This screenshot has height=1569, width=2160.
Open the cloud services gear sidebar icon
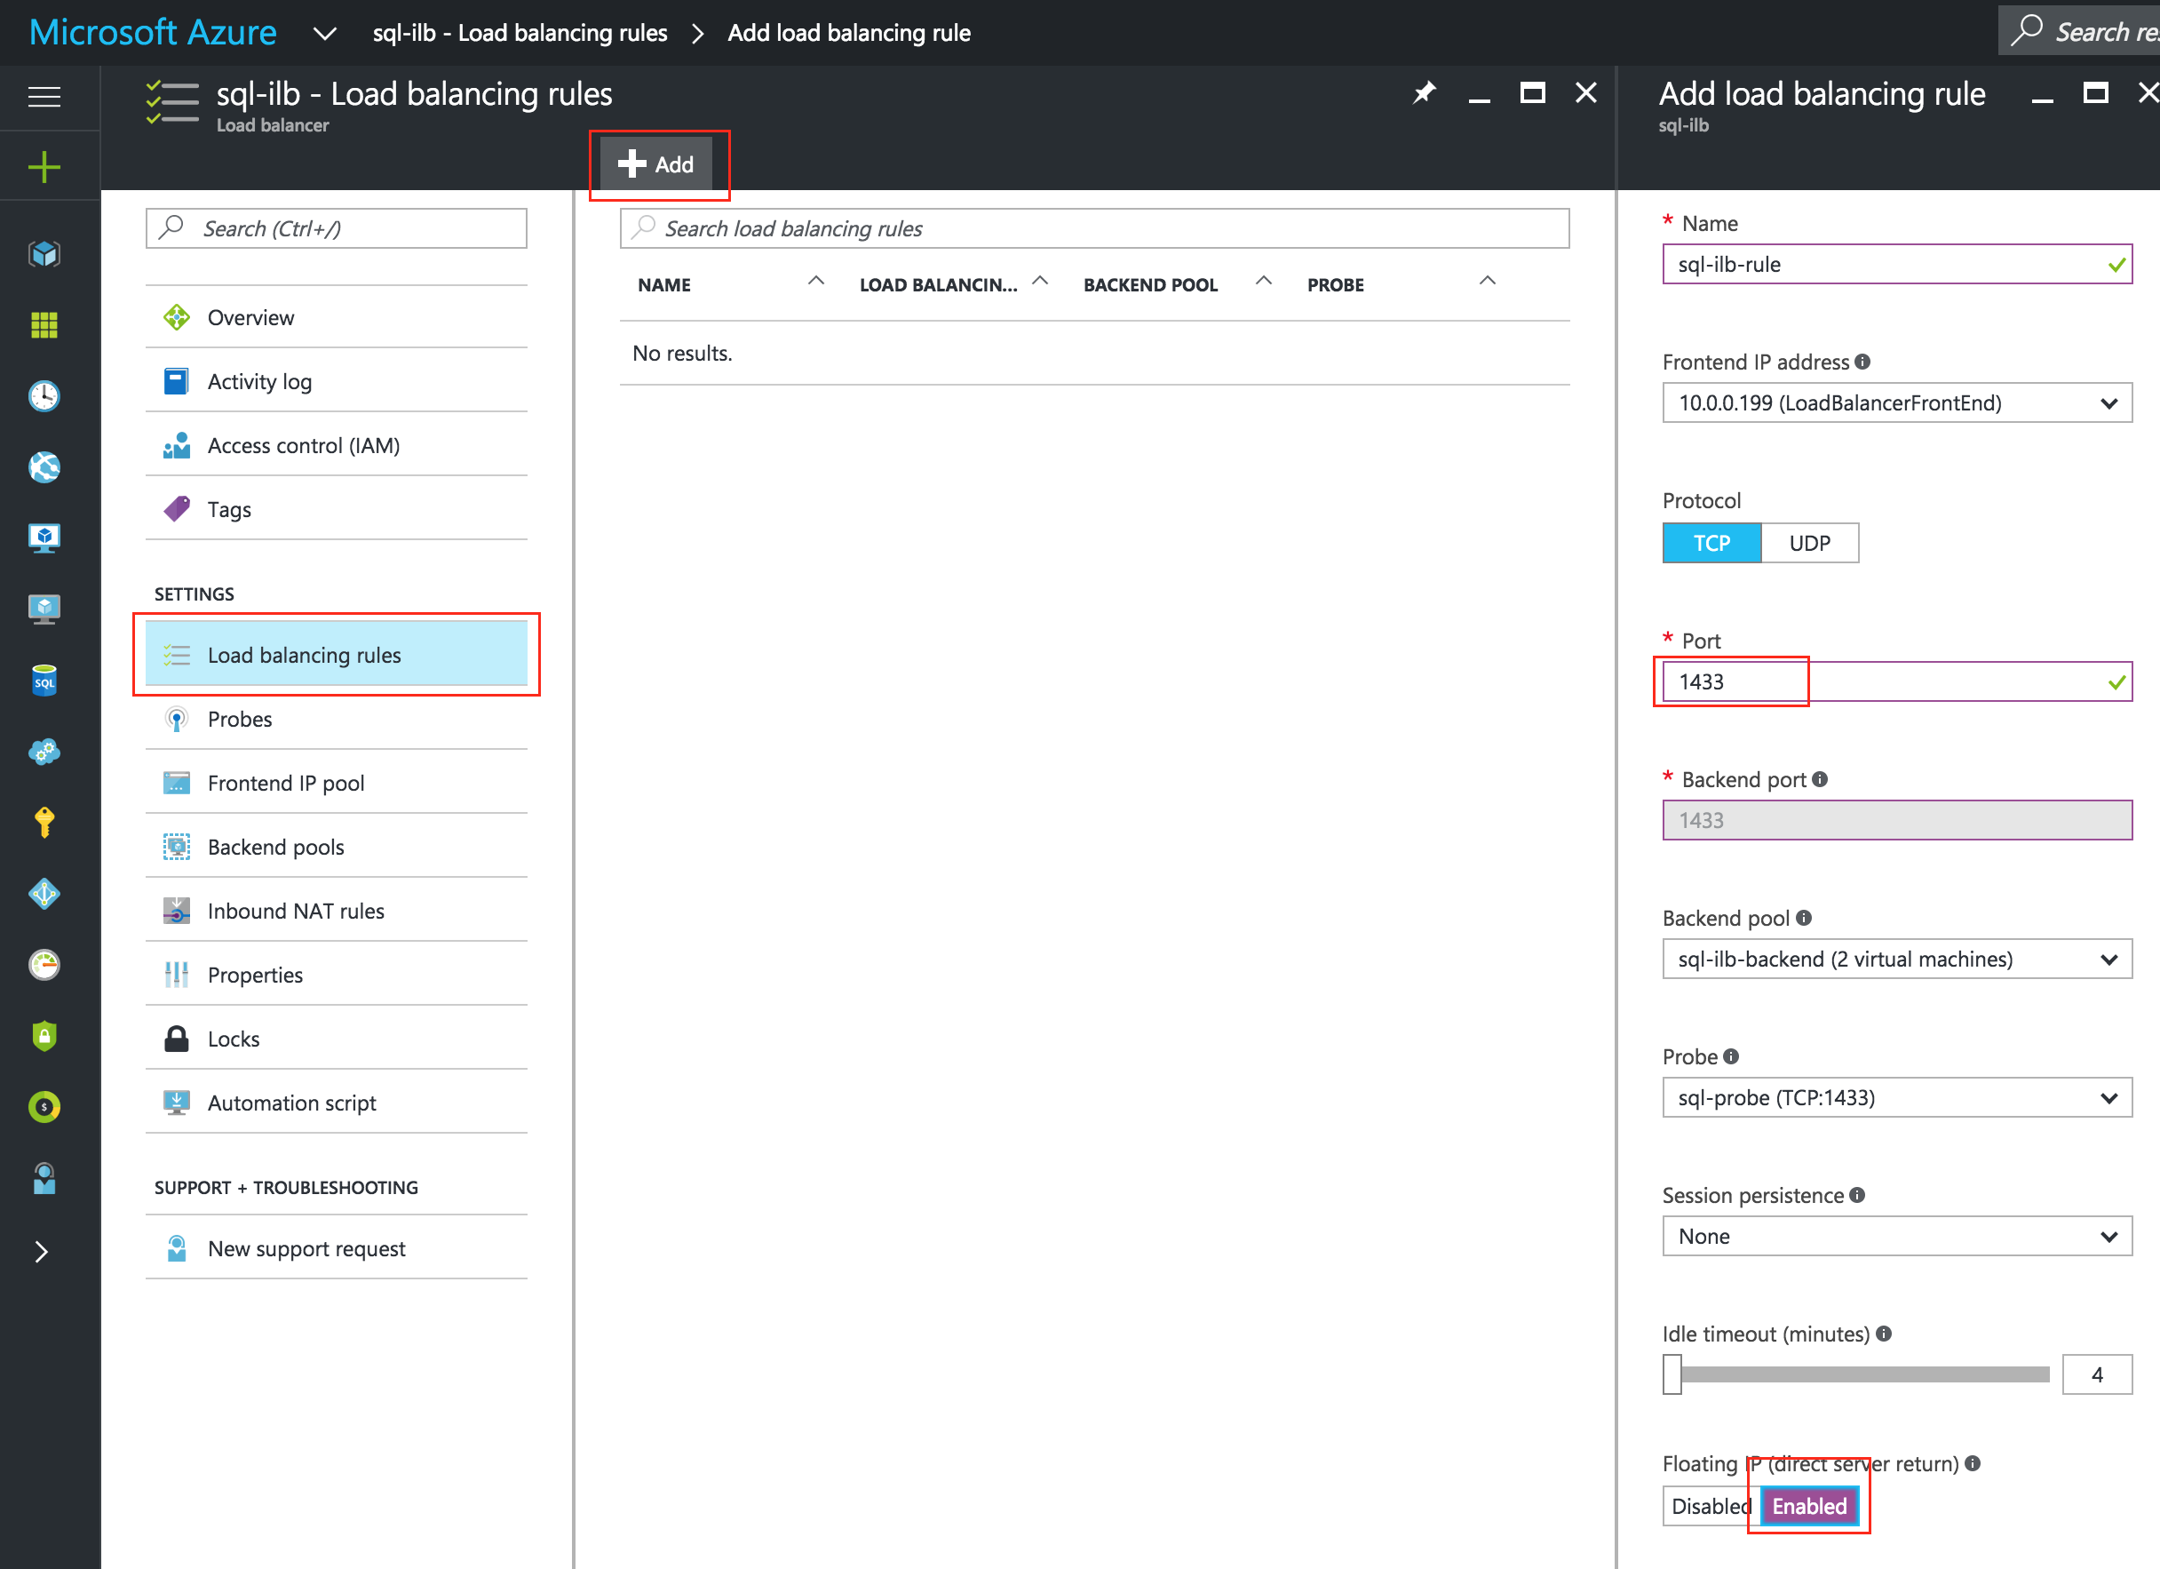[x=44, y=752]
